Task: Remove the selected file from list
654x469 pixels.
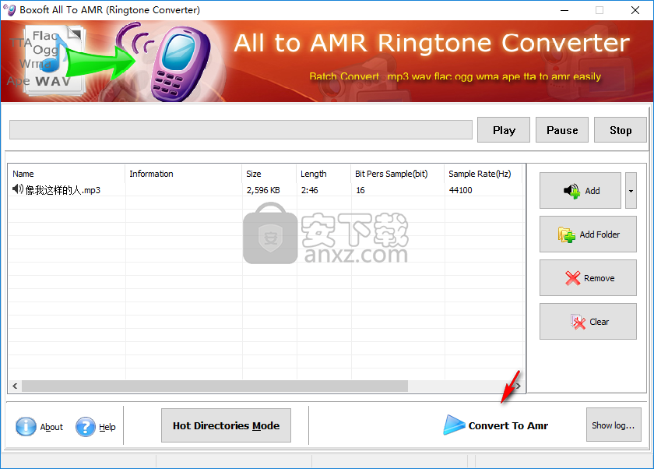Action: (x=588, y=278)
